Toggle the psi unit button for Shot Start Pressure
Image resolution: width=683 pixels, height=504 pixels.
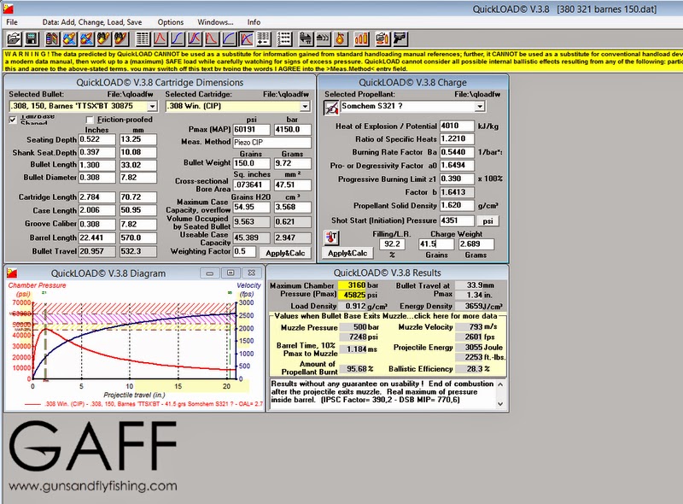pyautogui.click(x=487, y=221)
